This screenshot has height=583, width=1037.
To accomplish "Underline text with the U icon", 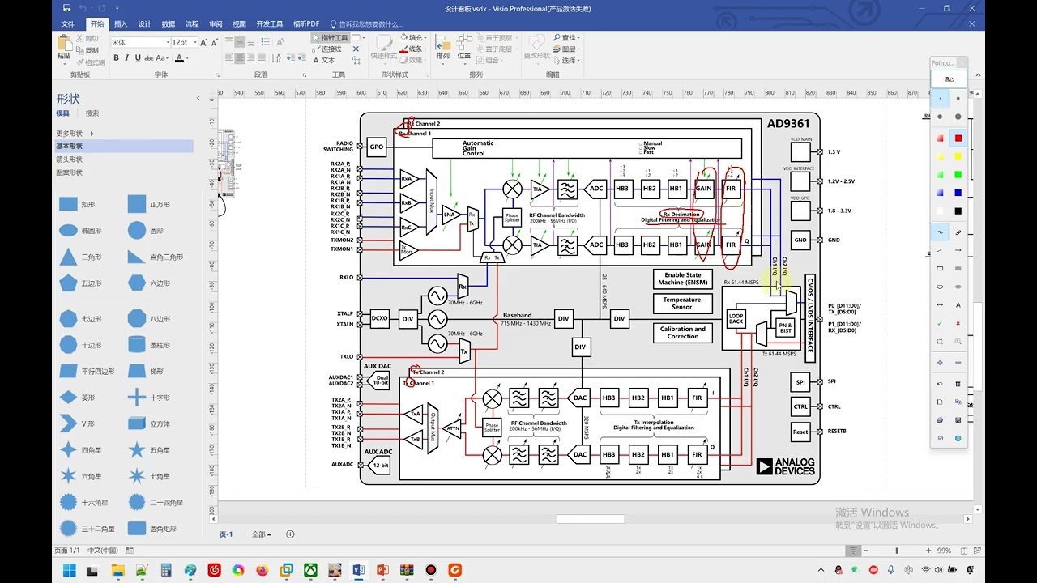I will point(138,58).
